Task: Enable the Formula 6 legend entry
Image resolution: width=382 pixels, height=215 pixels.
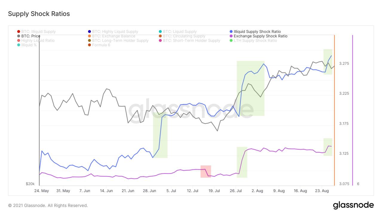Action: 101,45
